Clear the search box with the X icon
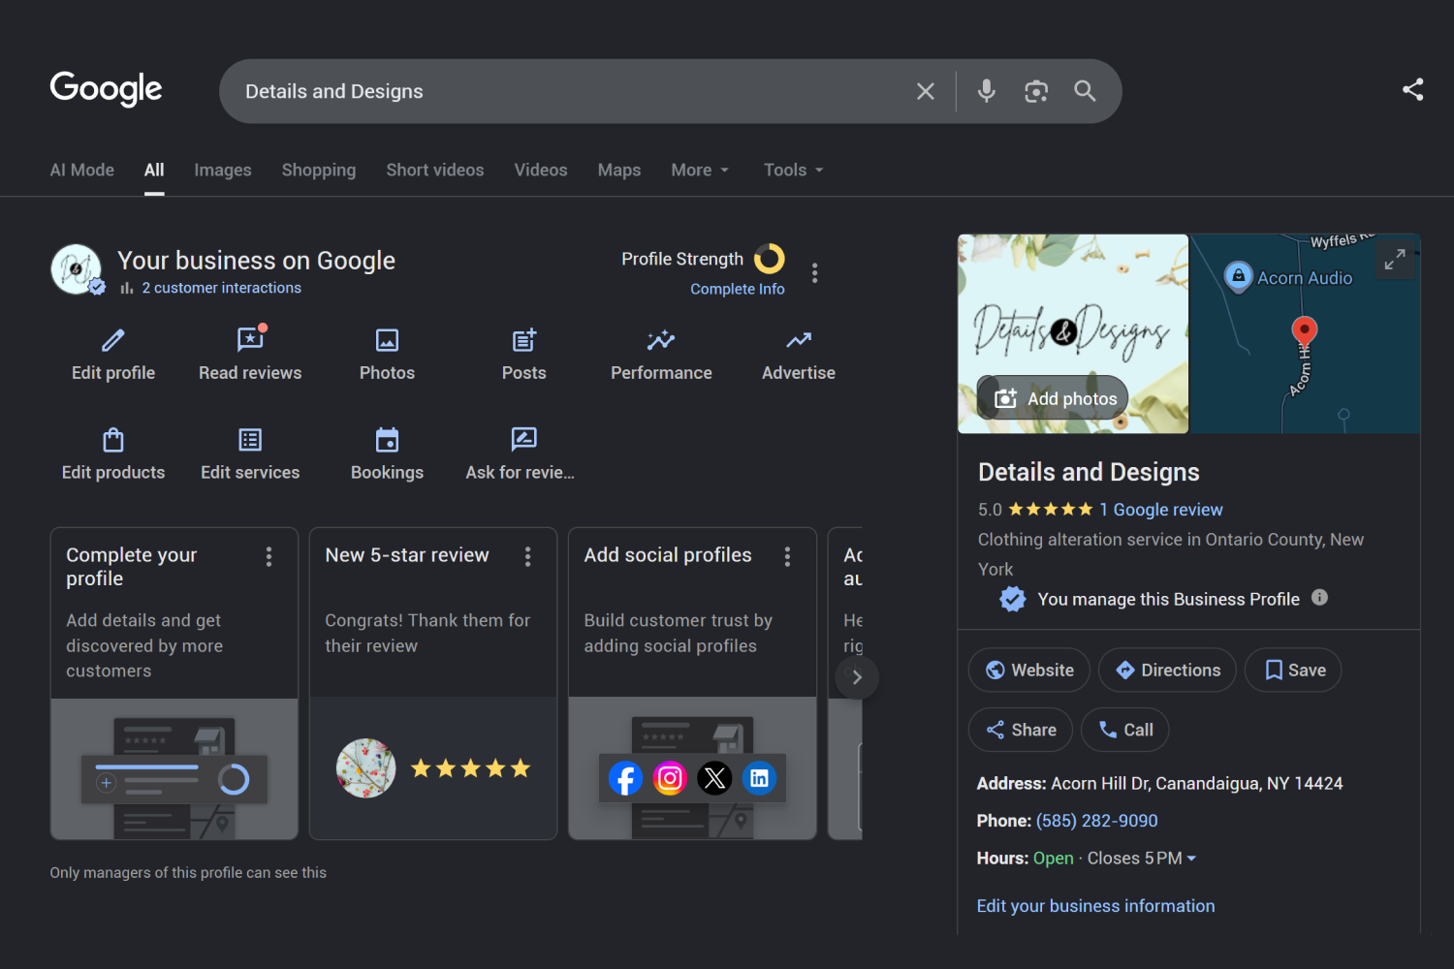Image resolution: width=1454 pixels, height=969 pixels. [926, 91]
